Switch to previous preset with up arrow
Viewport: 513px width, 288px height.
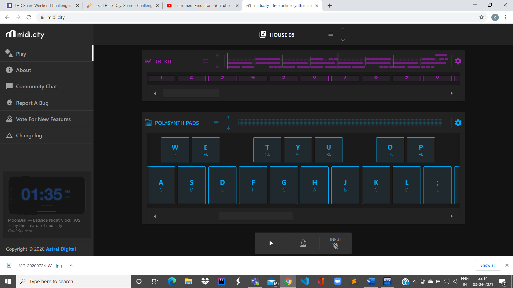pos(343,29)
